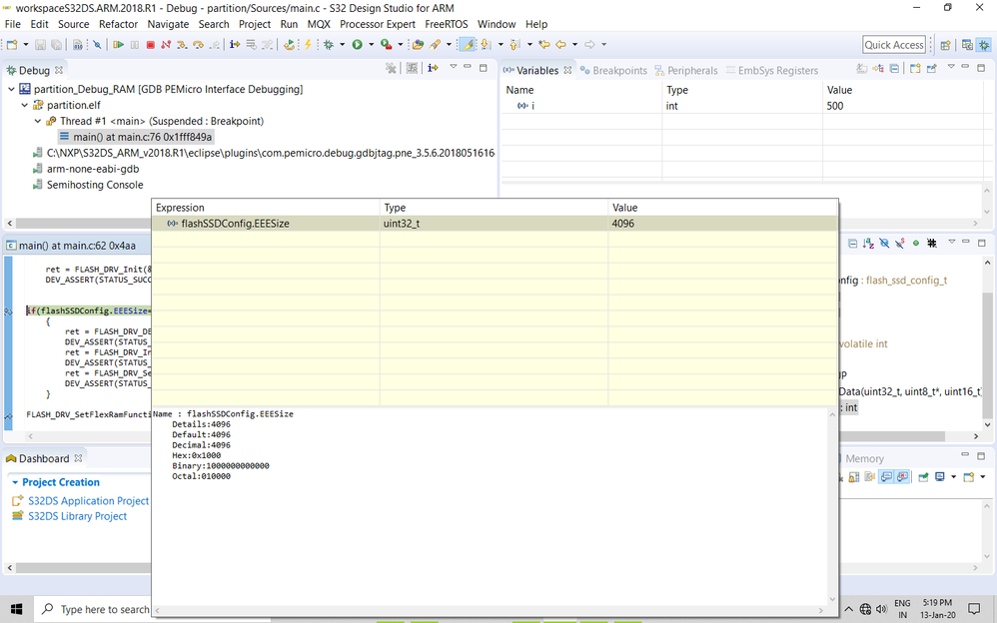Toggle Show Type Names in Variables view

(x=861, y=68)
